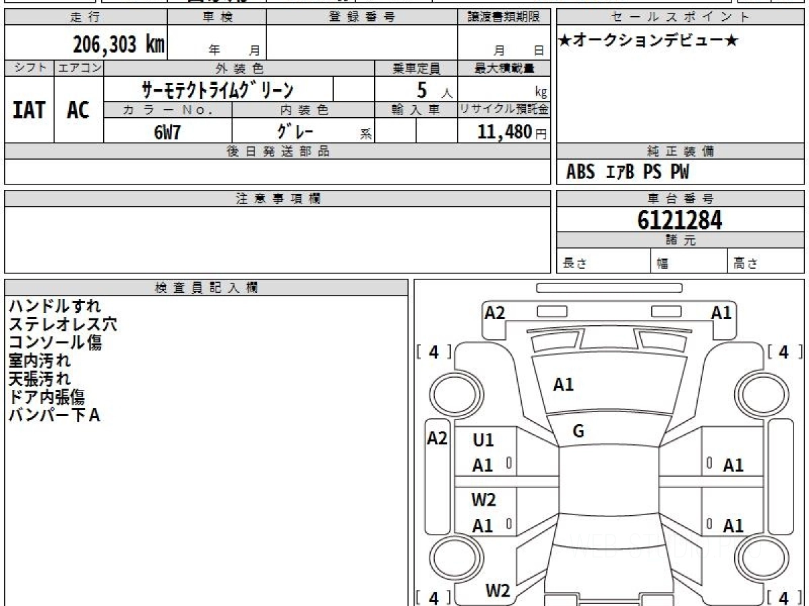Select the ★オークションデビュー★ sales point text

point(649,41)
